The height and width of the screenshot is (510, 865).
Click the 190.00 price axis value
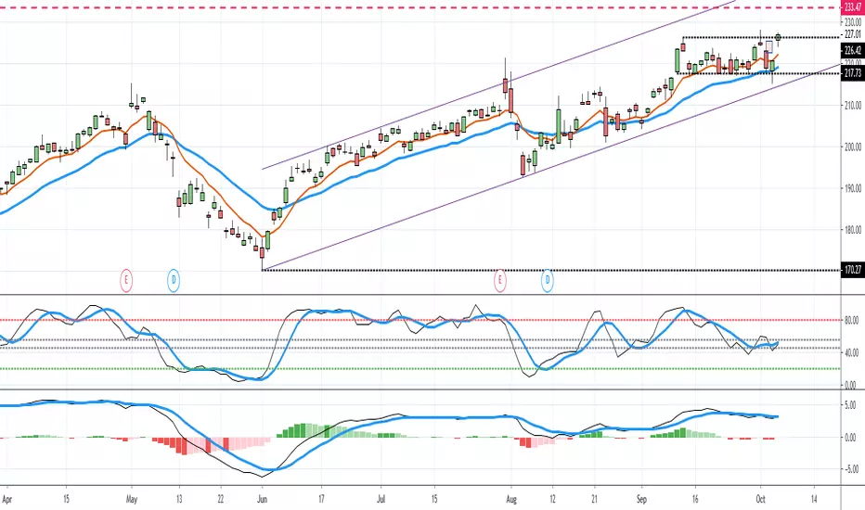point(853,188)
